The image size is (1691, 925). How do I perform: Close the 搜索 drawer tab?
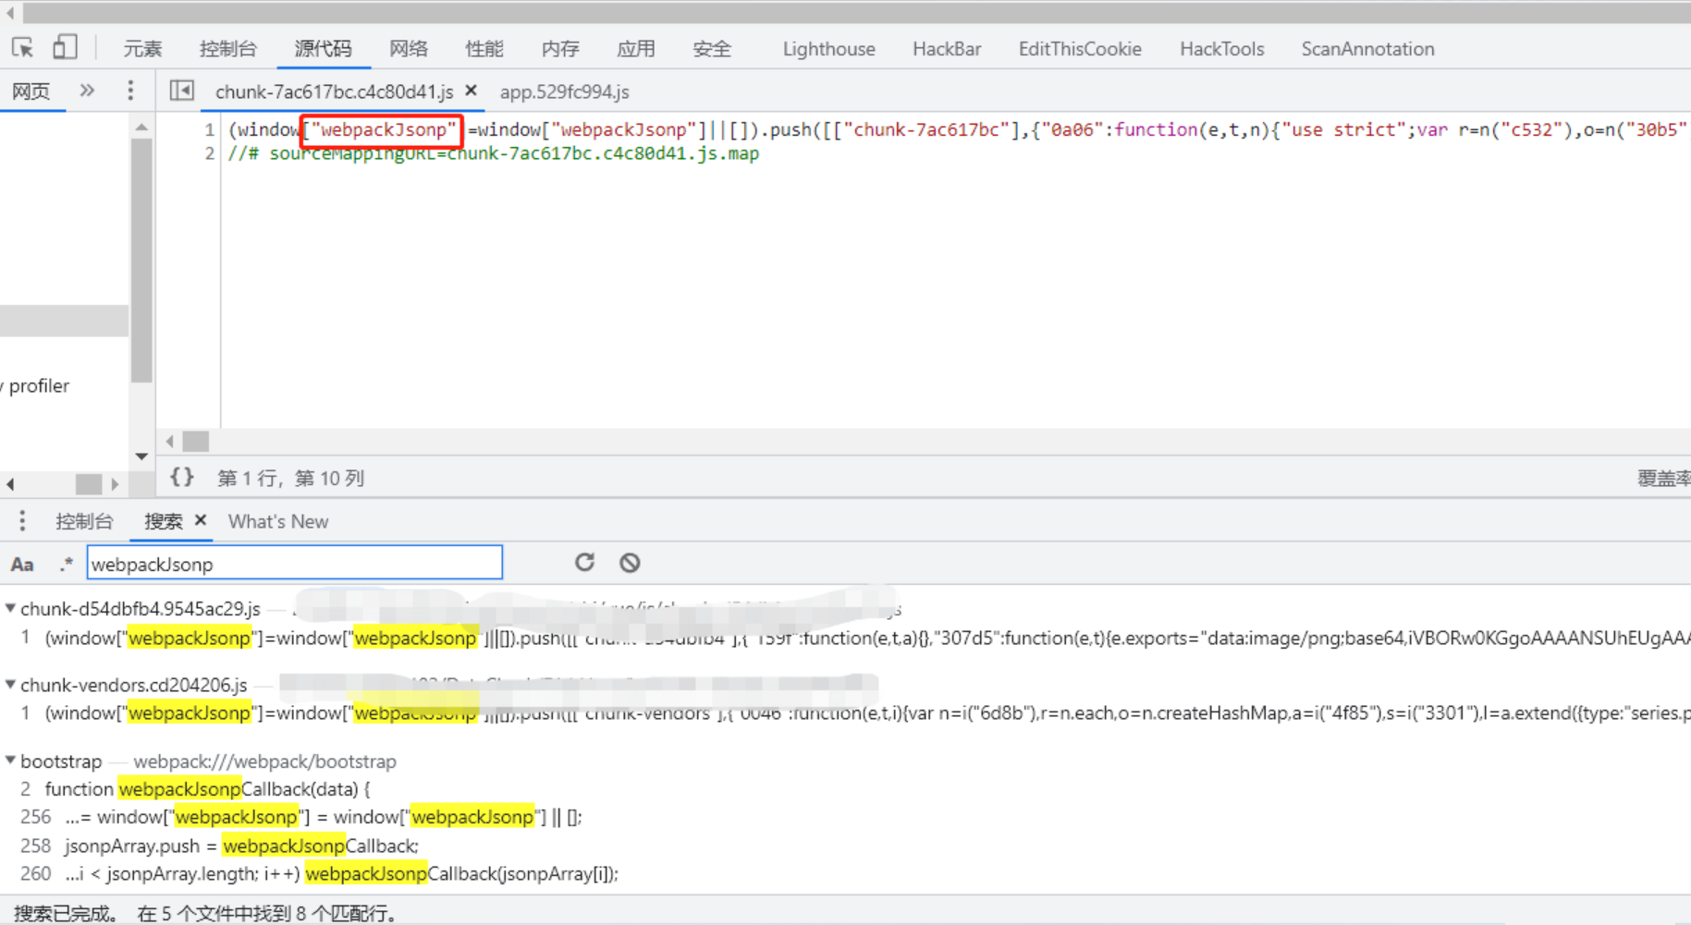[201, 520]
